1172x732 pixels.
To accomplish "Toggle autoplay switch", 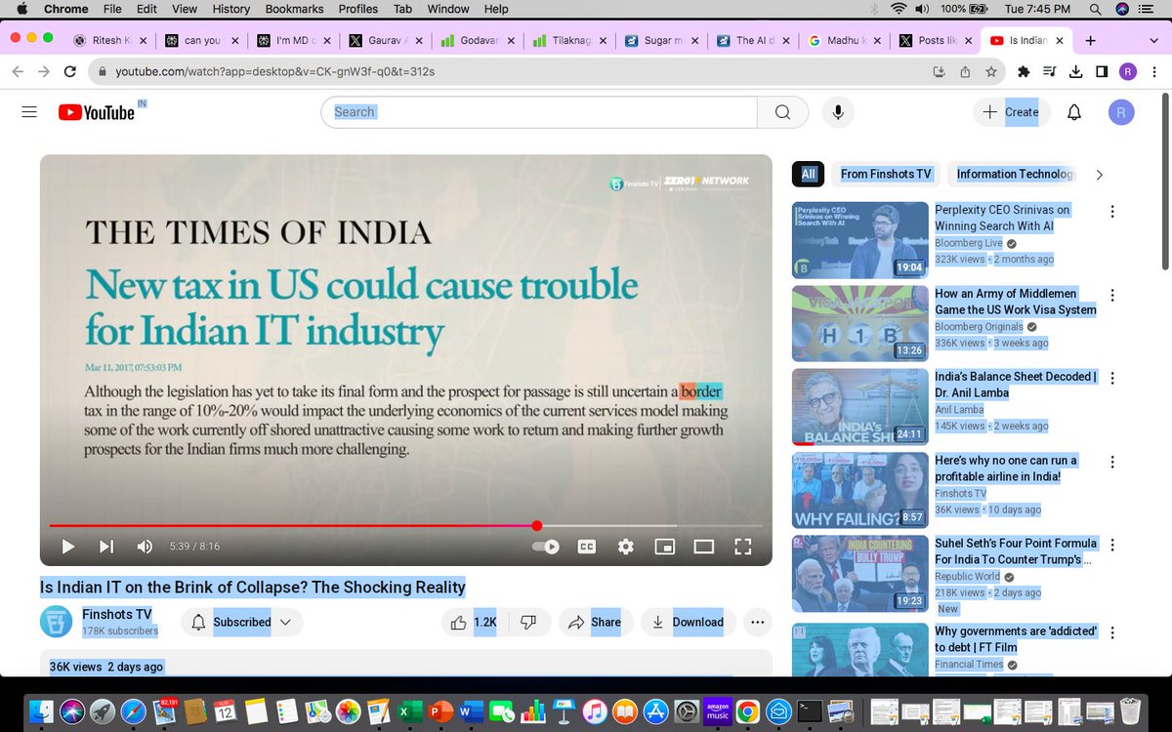I will pyautogui.click(x=546, y=547).
